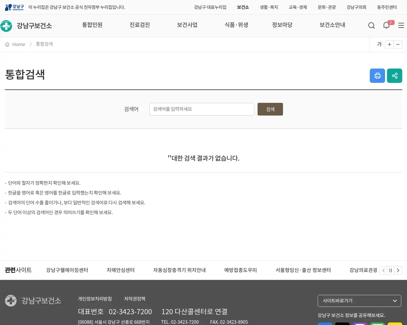Viewport: 407px width, 325px height.
Task: Open the 개인정보처리방침 link
Action: click(95, 299)
